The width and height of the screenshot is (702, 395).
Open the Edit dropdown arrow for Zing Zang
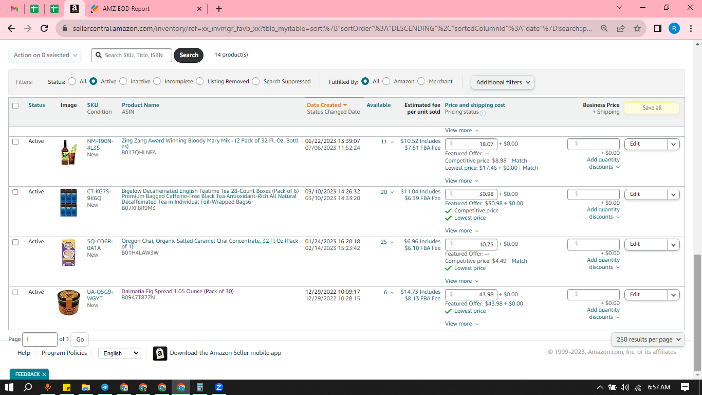(674, 145)
